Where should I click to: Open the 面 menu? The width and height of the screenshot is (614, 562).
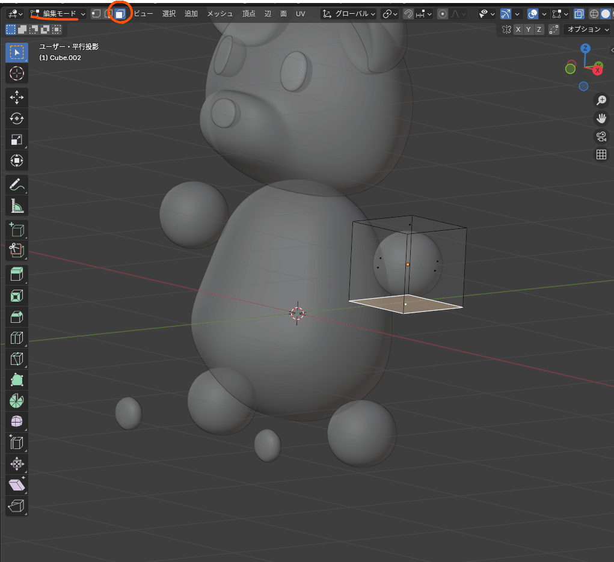[x=283, y=14]
